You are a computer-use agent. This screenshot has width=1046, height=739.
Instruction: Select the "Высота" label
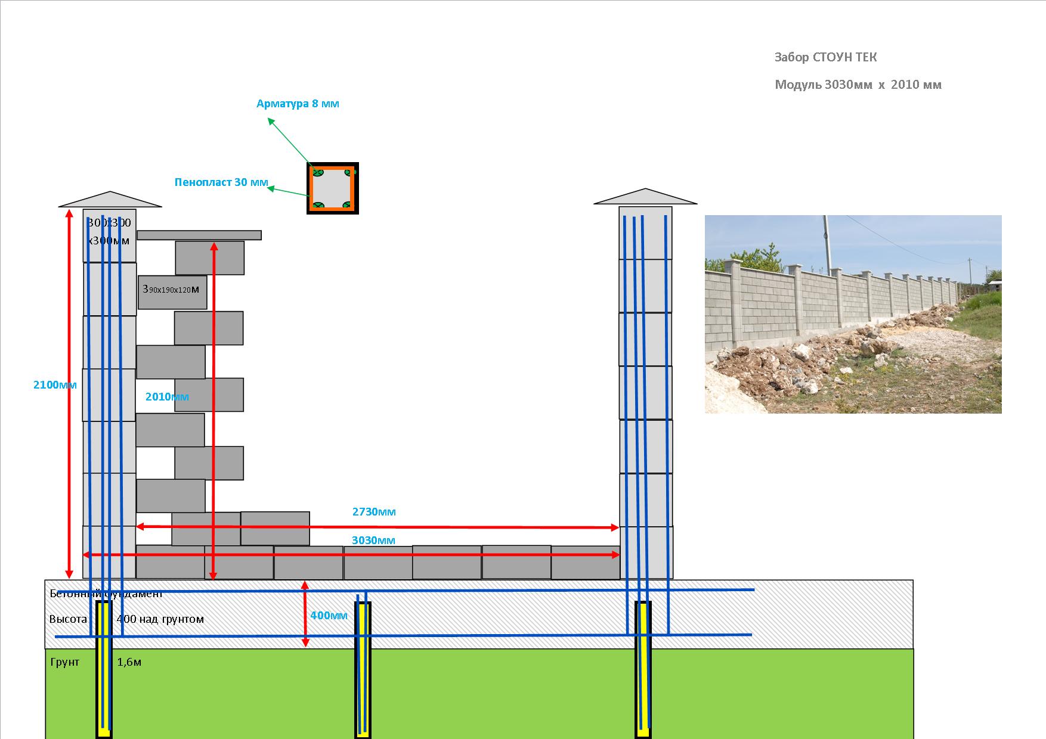[68, 619]
